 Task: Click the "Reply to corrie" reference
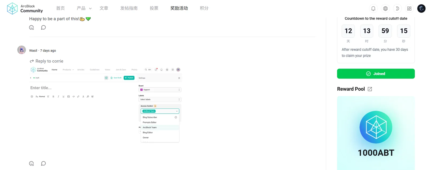coord(47,61)
